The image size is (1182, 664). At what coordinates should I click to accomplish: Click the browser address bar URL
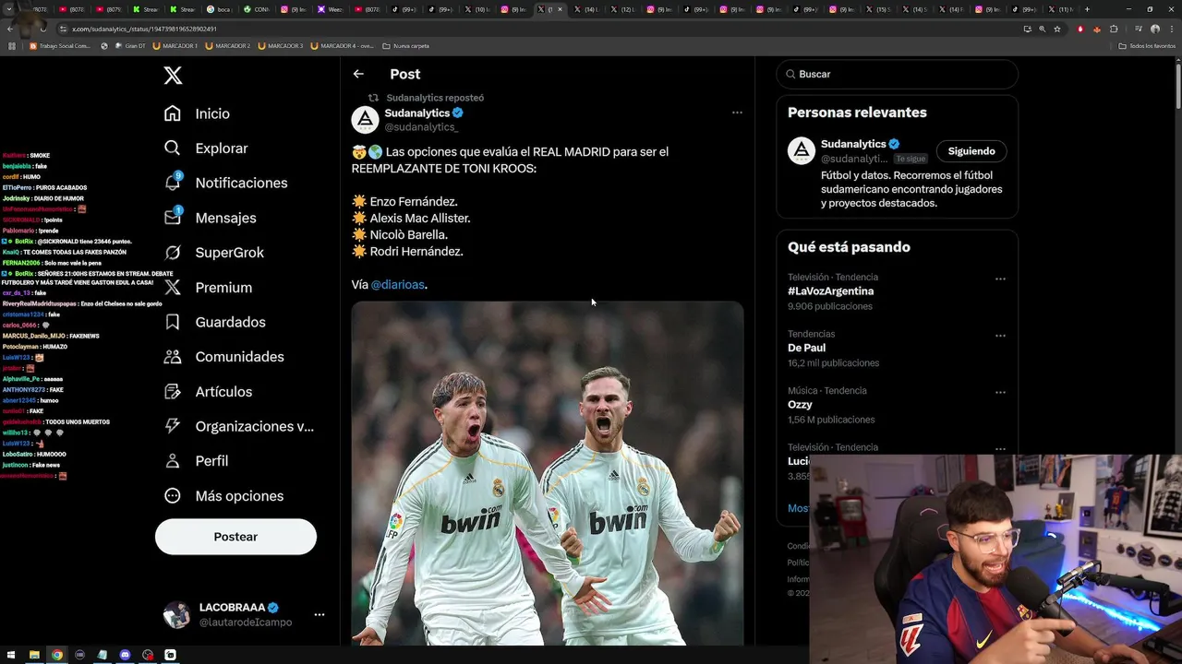[x=145, y=29]
